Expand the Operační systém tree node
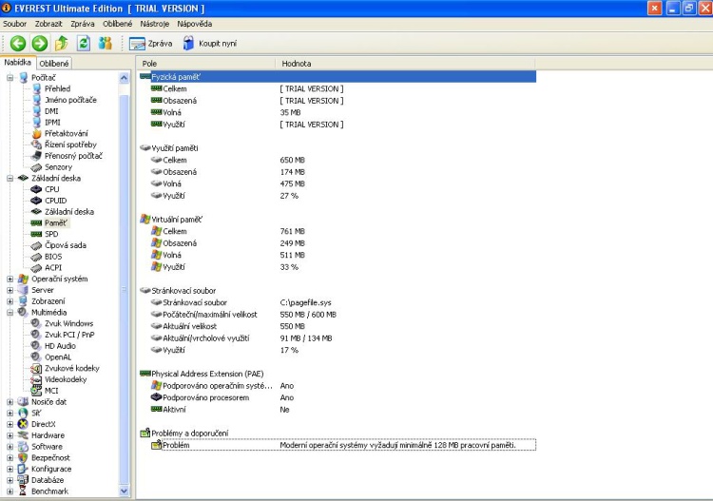Screen dimensions: 713x501 (x=10, y=279)
